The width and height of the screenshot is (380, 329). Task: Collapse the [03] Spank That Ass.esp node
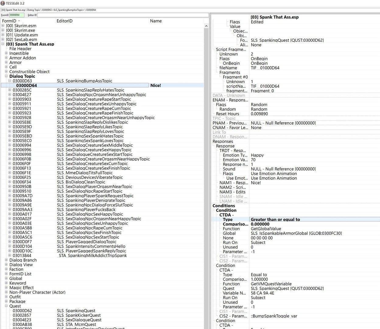[x=3, y=44]
